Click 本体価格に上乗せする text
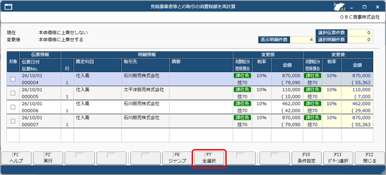Viewport: 386px width, 175px height. (61, 40)
